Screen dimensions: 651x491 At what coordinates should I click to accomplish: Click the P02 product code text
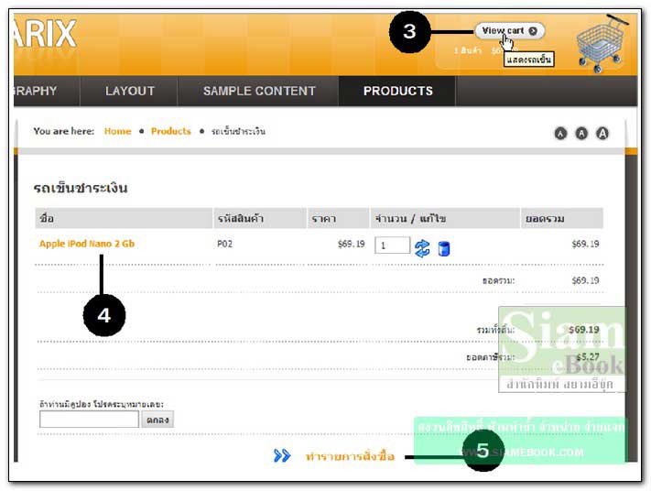224,244
